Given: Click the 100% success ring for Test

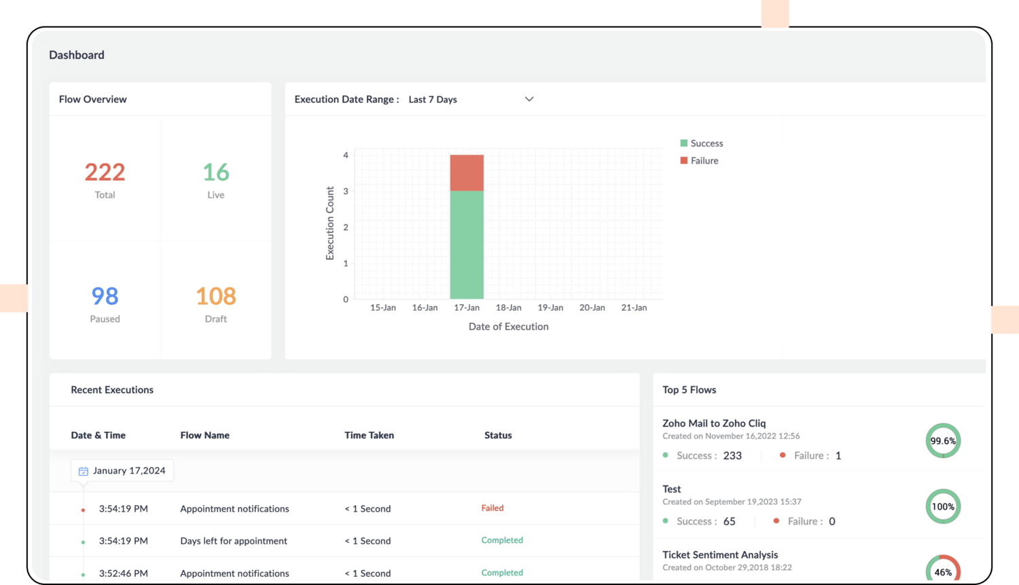Looking at the screenshot, I should click(x=943, y=506).
